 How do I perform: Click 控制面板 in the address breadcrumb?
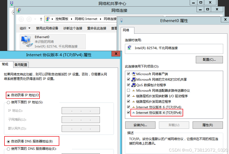click(62, 19)
